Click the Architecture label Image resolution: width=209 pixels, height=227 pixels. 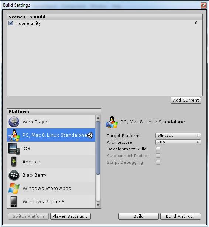[x=119, y=142]
